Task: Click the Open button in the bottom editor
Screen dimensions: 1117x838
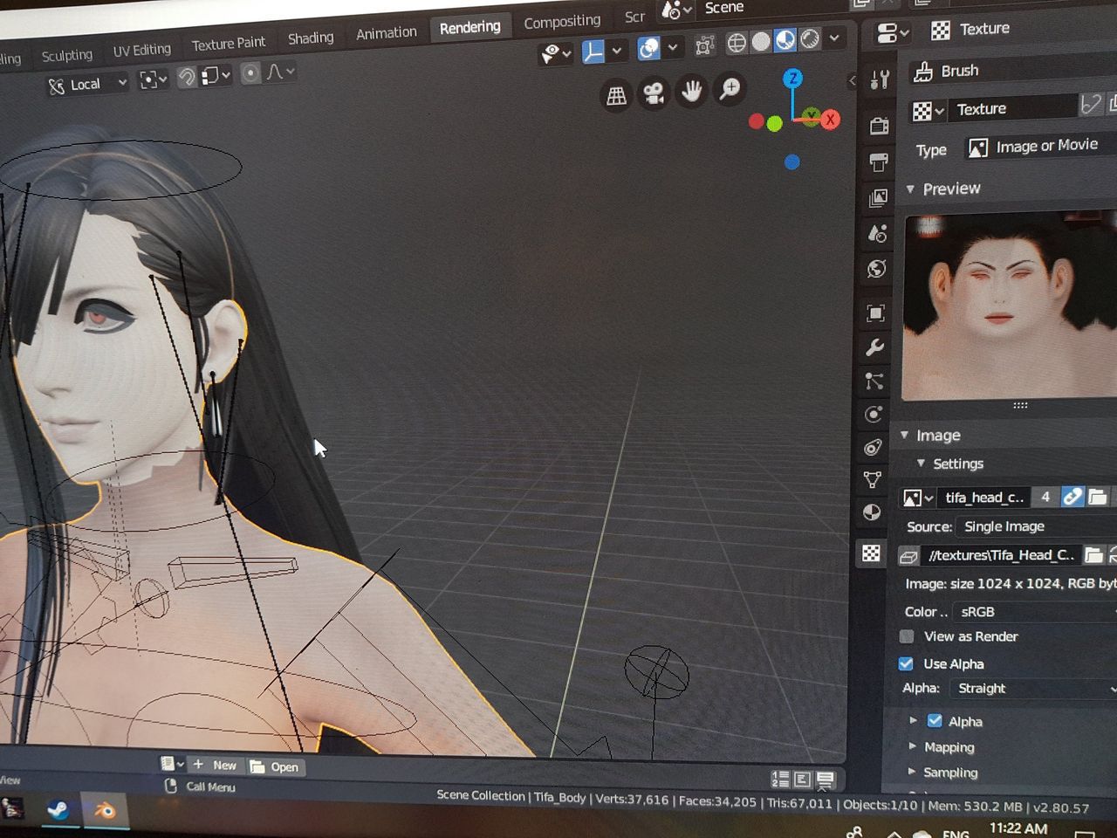Action: click(275, 767)
